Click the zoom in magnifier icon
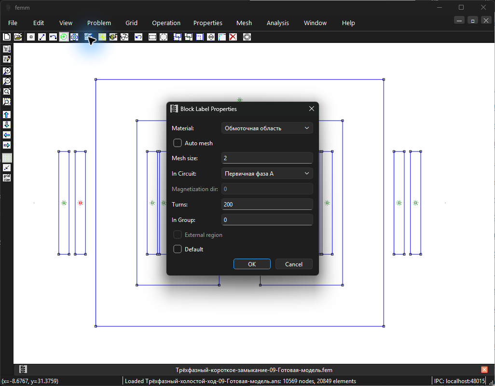Screen dimensions: 495x386 pos(7,71)
